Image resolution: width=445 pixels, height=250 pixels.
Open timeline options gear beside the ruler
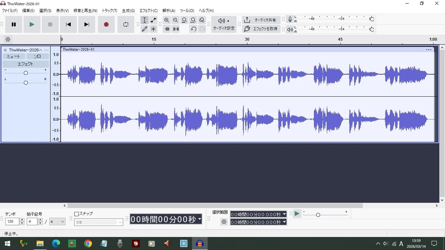tap(8, 39)
